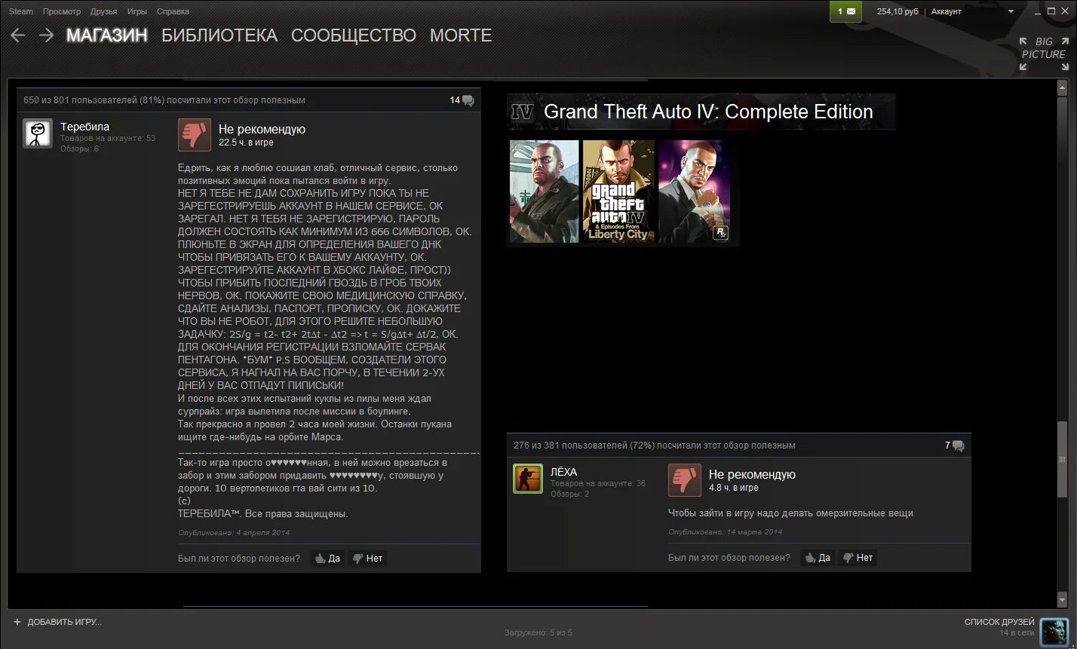The image size is (1077, 649).
Task: Open comments icon with 7 replies
Action: click(958, 445)
